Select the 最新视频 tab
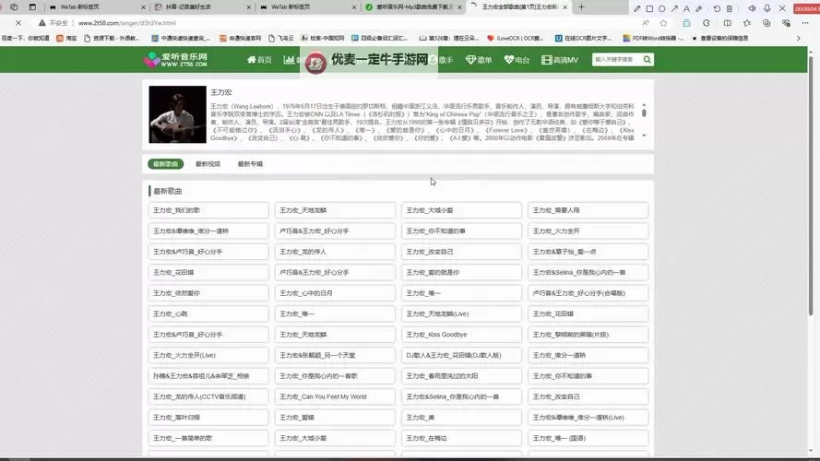The image size is (820, 461). 208,164
